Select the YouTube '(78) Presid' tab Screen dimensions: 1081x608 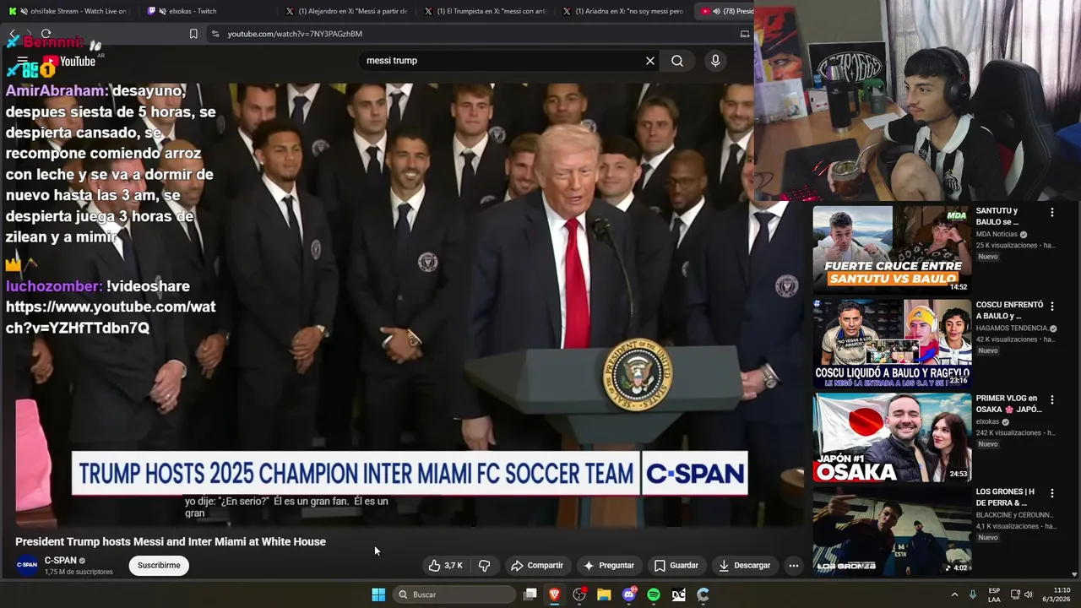tap(726, 11)
